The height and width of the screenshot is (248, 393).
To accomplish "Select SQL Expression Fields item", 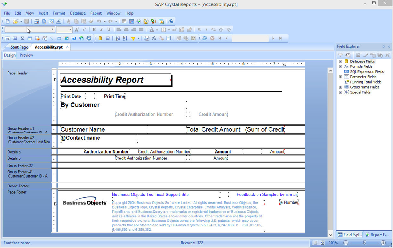I will tap(367, 71).
